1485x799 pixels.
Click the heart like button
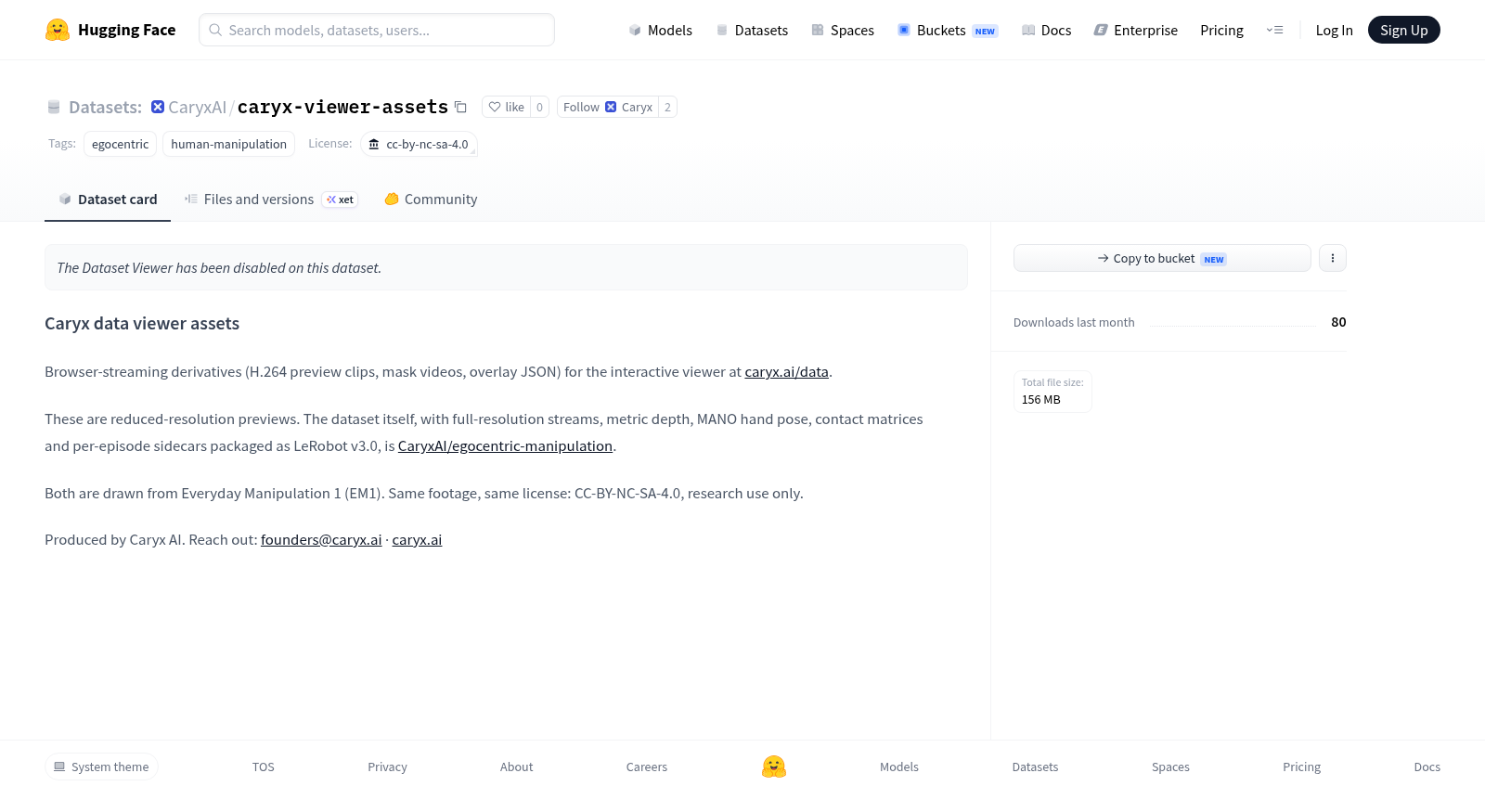(507, 107)
